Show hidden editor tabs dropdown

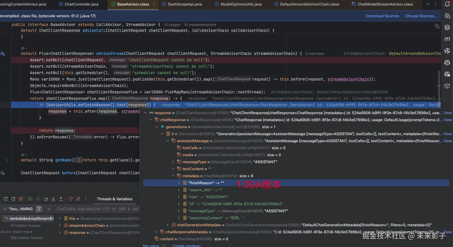[428, 4]
